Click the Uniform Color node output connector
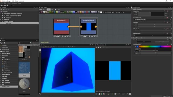 (69, 27)
